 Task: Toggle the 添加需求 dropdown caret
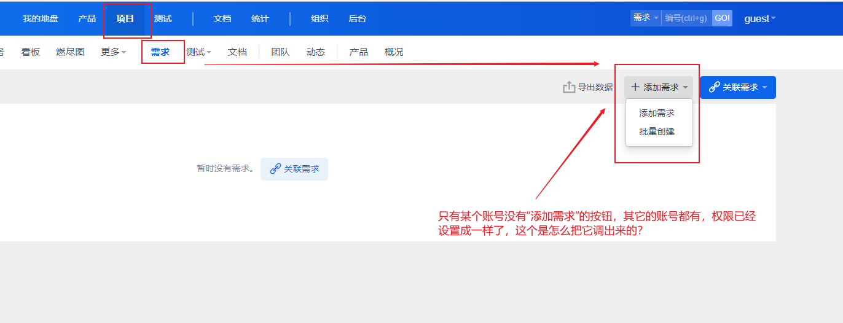point(685,88)
